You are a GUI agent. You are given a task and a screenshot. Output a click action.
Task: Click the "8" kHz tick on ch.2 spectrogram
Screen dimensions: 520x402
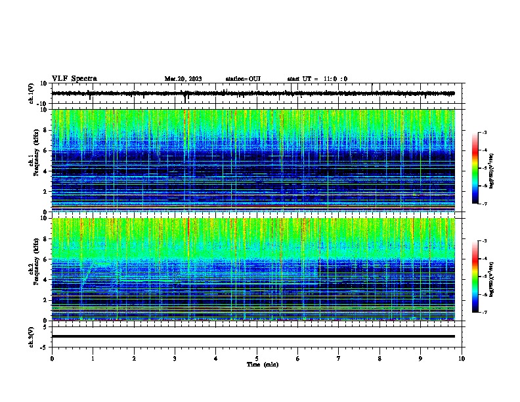[x=46, y=239]
